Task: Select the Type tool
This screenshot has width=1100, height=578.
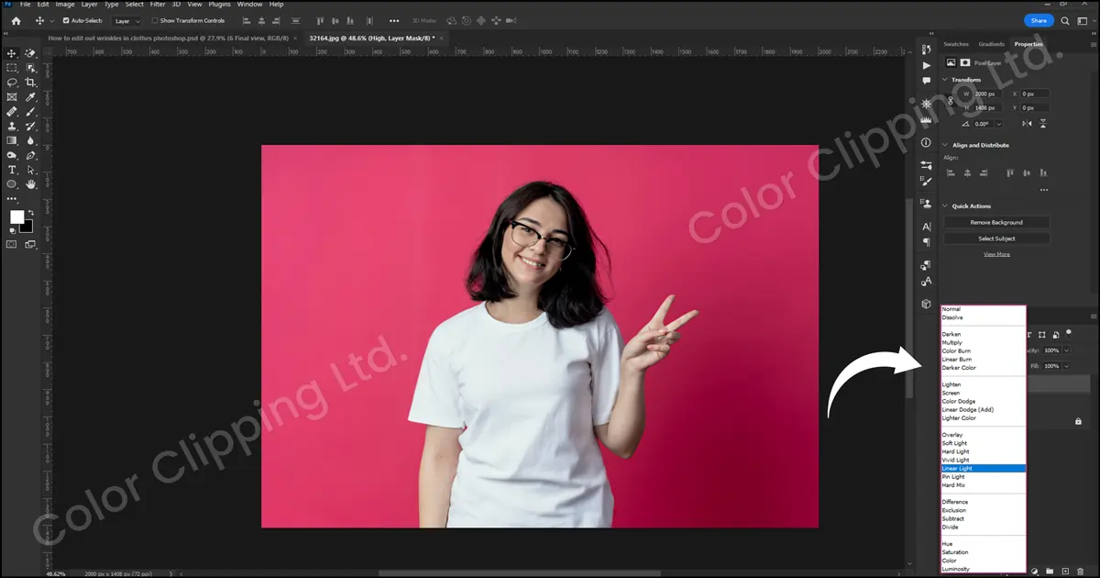Action: pyautogui.click(x=12, y=171)
